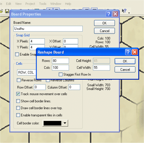Click the Save diskette icon in toolbar
The height and width of the screenshot is (143, 144).
[x=7, y=11]
